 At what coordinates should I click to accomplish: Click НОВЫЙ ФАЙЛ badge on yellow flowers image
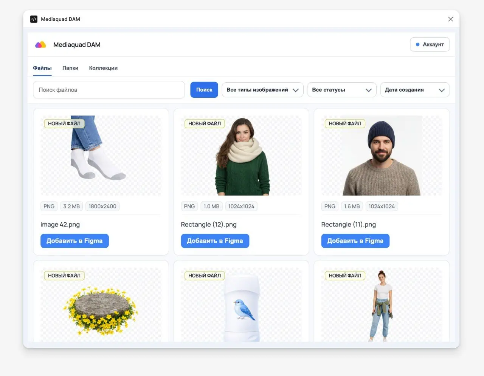pos(64,276)
